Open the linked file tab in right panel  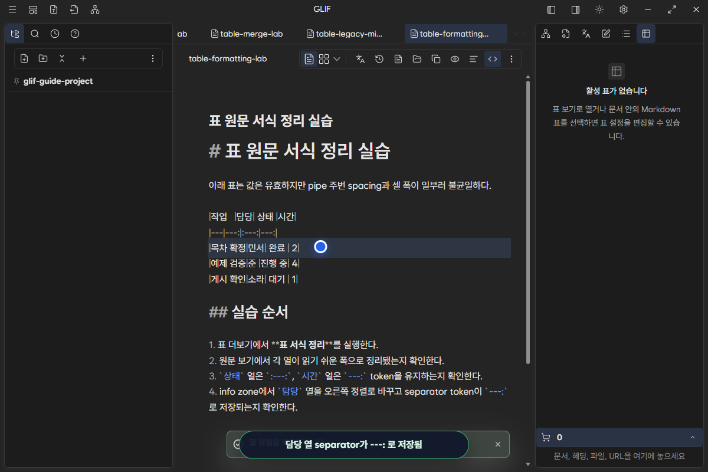pos(566,34)
